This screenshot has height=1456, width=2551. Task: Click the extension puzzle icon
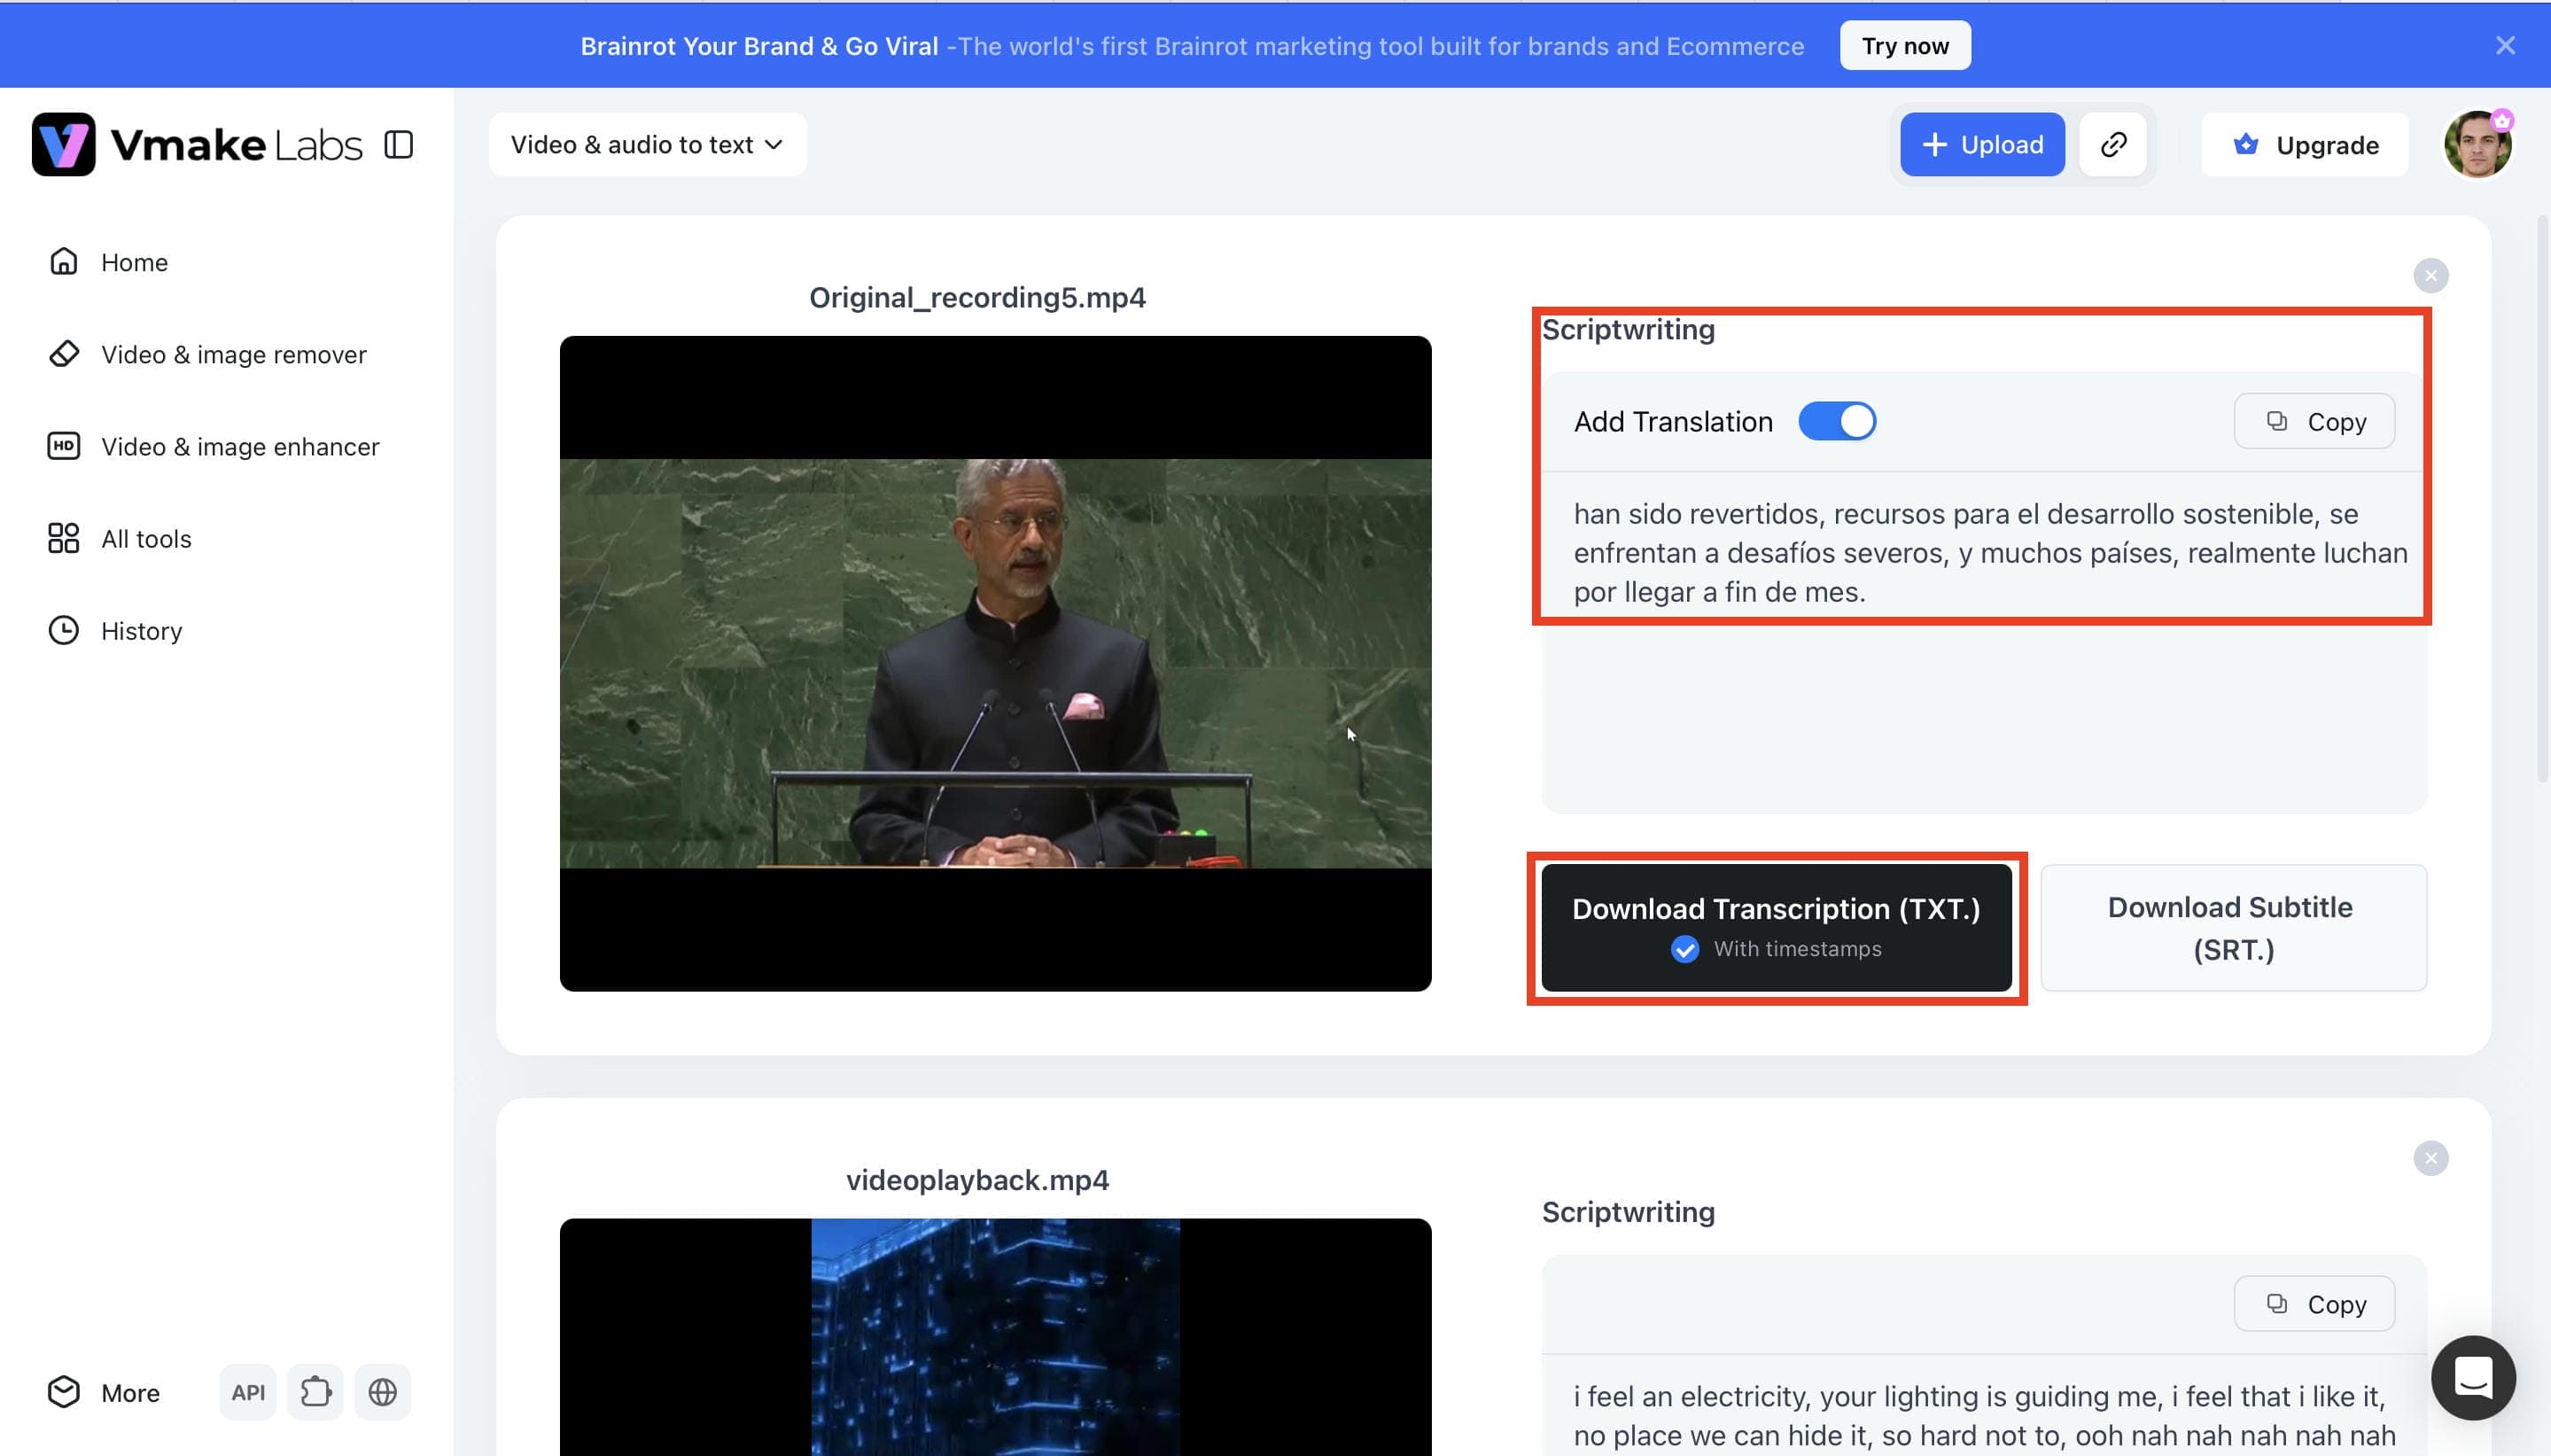(315, 1392)
